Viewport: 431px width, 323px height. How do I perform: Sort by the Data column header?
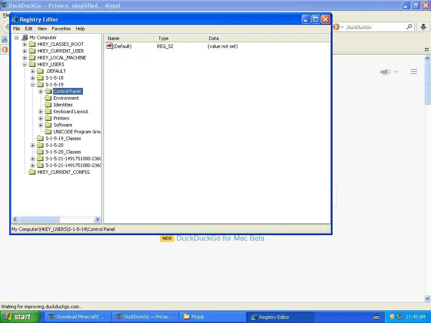pyautogui.click(x=265, y=38)
